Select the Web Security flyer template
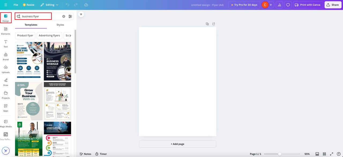This screenshot has height=157, width=343. coord(29,61)
